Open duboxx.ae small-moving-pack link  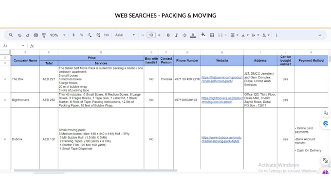221,139
